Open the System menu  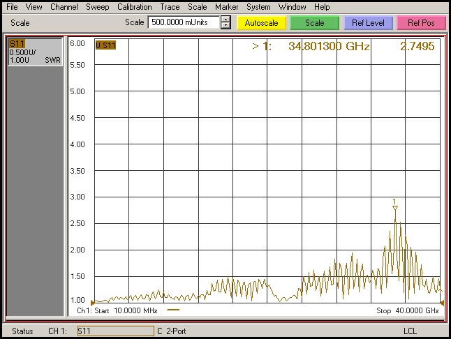click(x=258, y=7)
